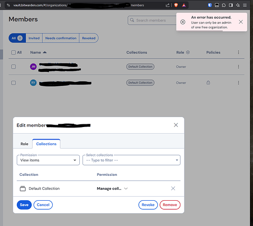The width and height of the screenshot is (253, 226).
Task: Filter members by Needs confirmation
Action: coord(61,38)
